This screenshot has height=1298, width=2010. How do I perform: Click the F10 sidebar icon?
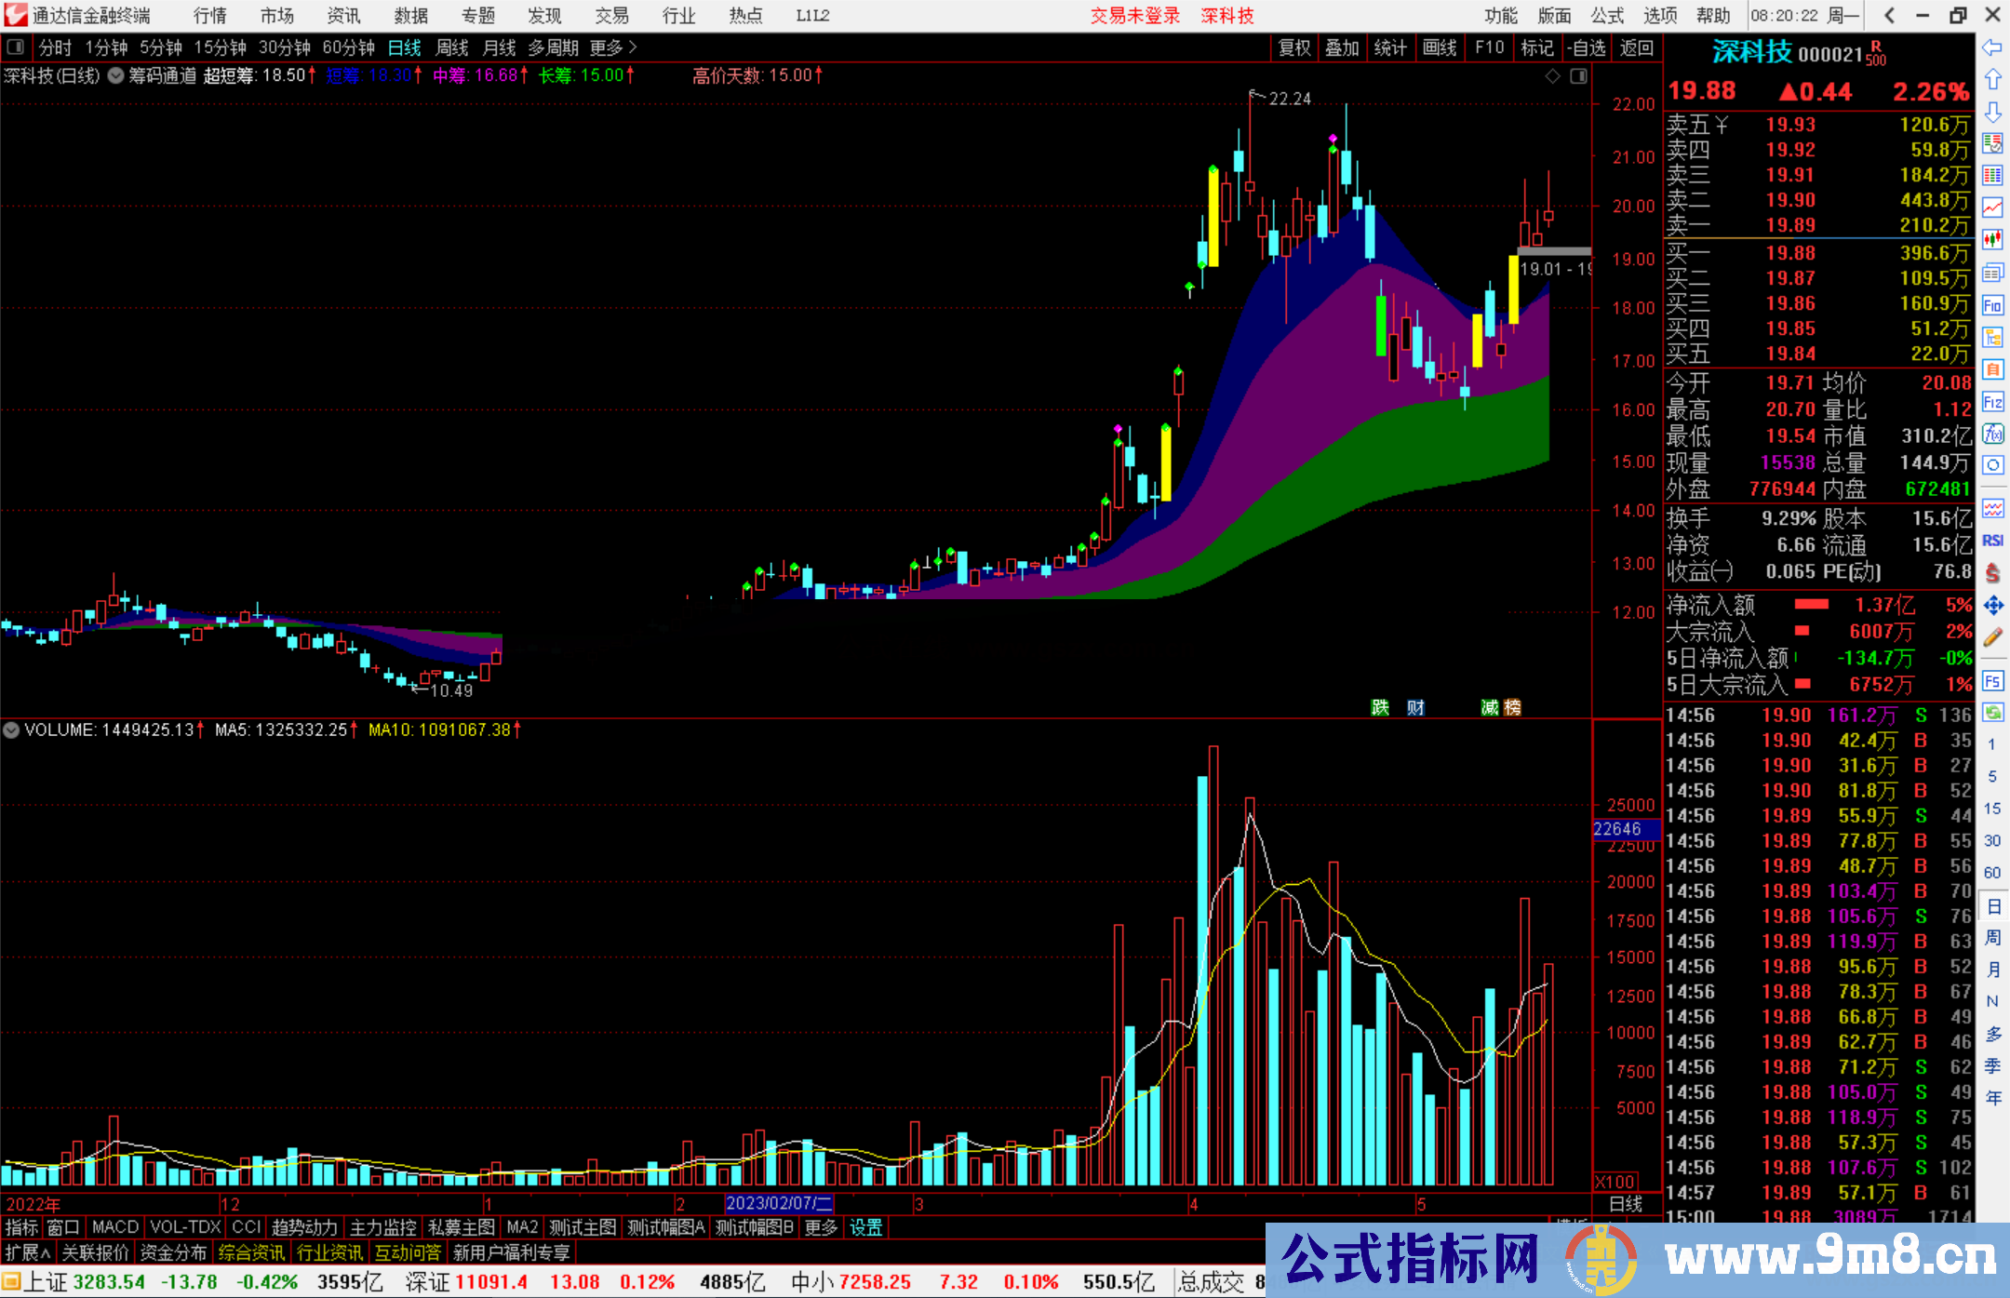(1992, 305)
